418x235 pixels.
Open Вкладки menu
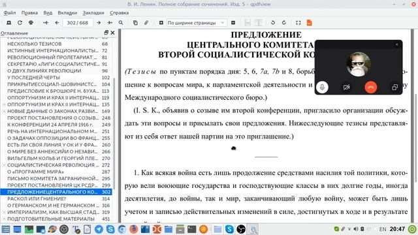(x=67, y=13)
